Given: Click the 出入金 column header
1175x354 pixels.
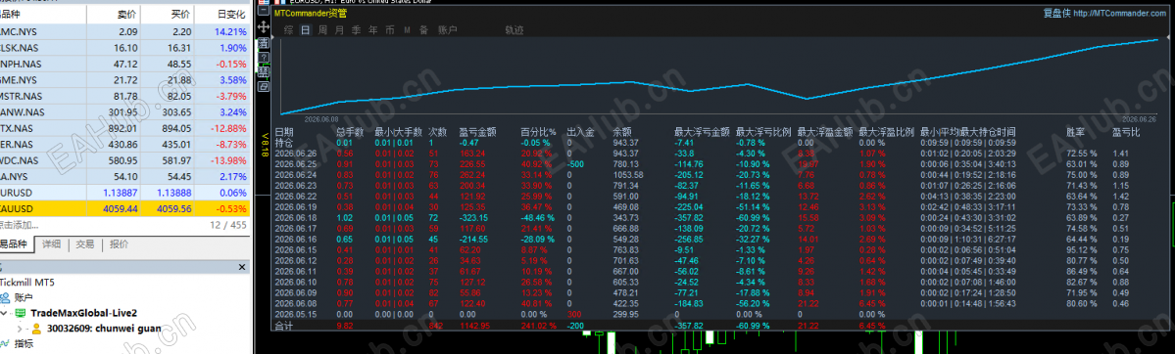Looking at the screenshot, I should tap(580, 132).
